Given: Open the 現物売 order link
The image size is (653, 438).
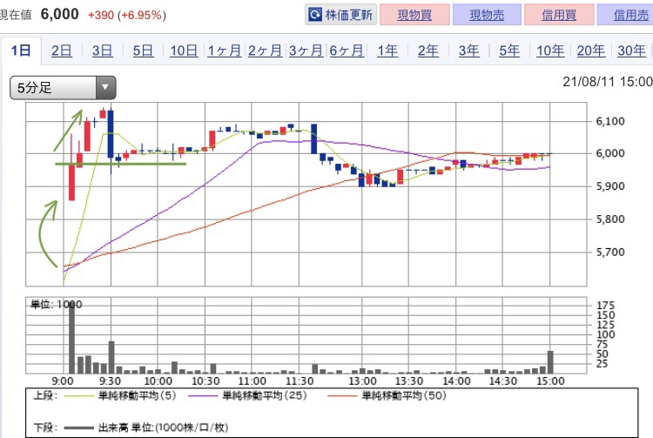Looking at the screenshot, I should (x=487, y=15).
